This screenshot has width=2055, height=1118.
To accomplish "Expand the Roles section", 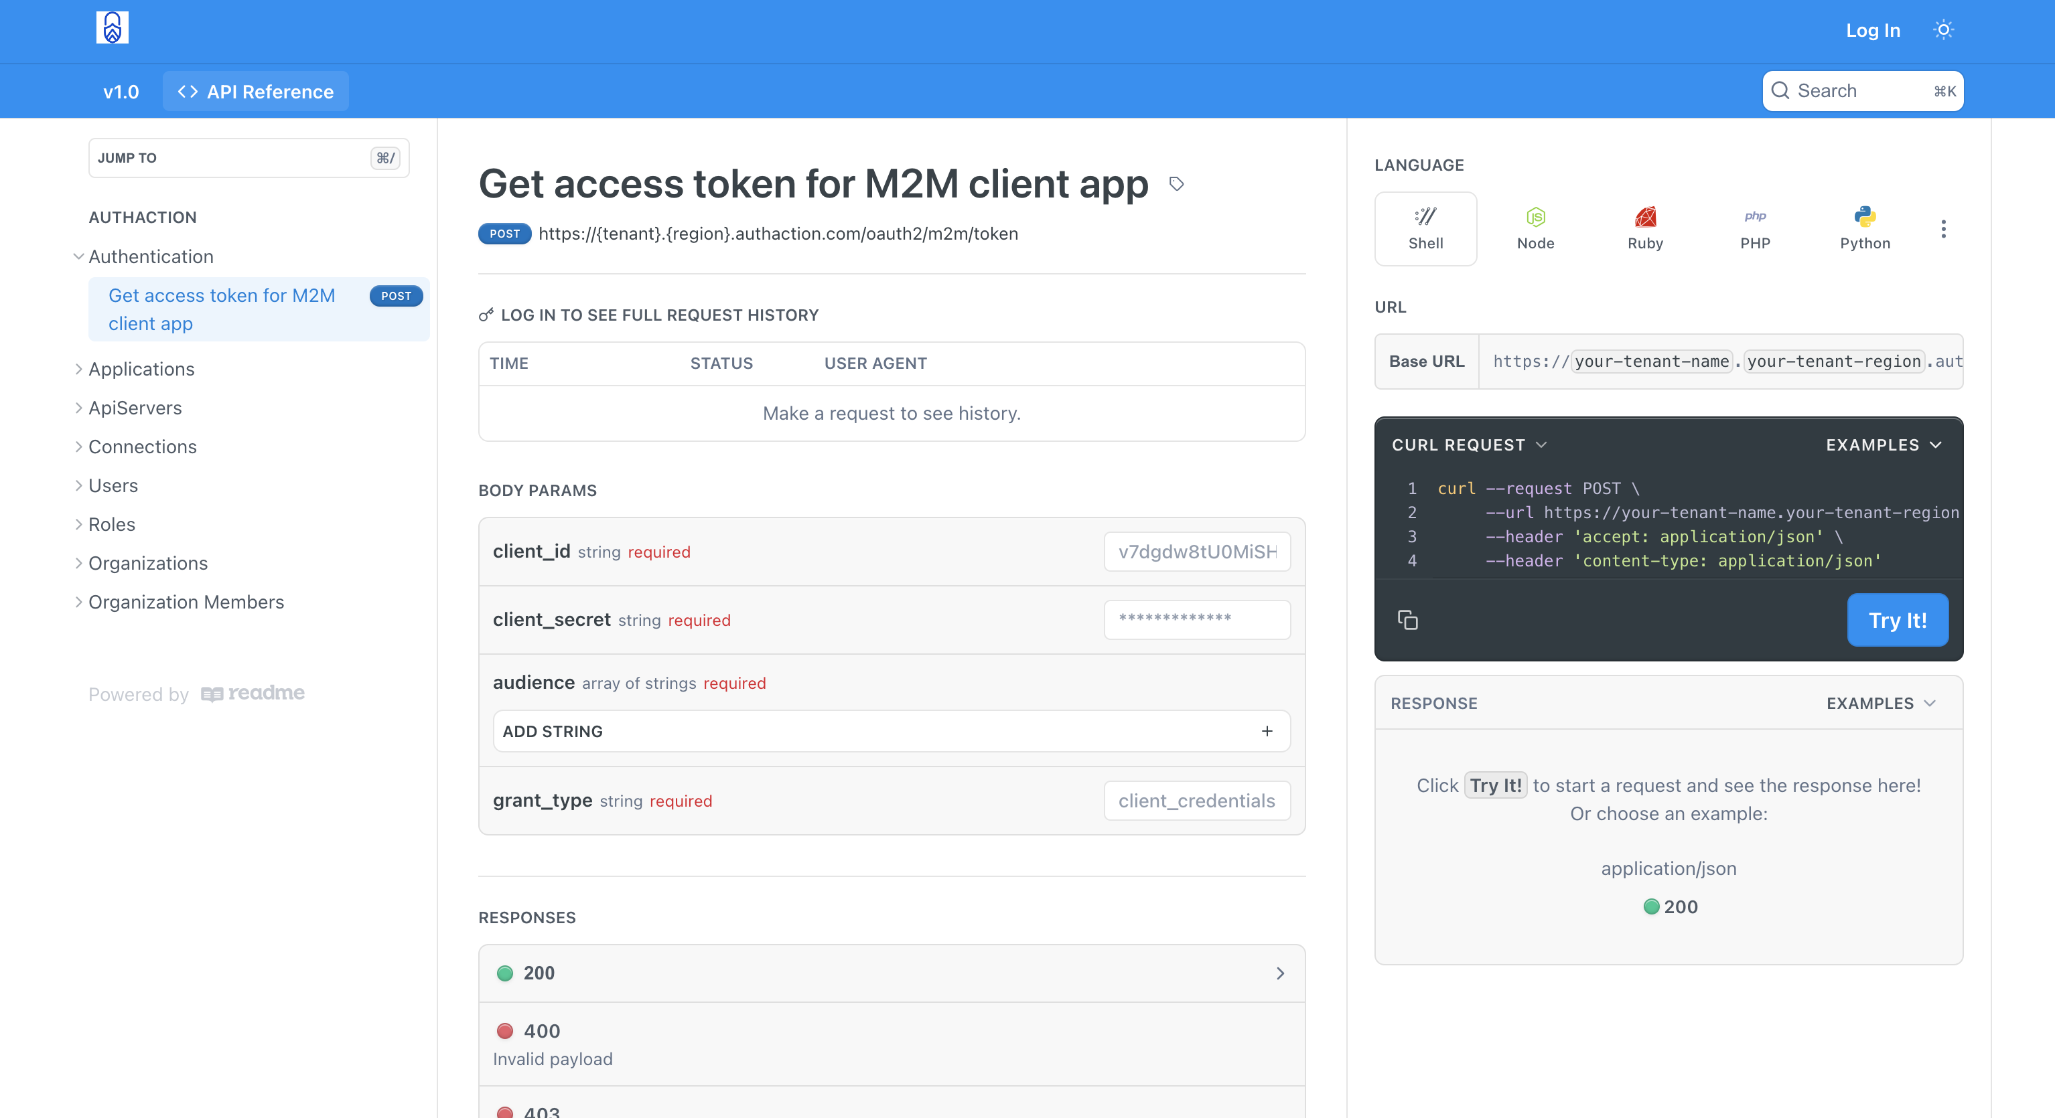I will pos(78,525).
